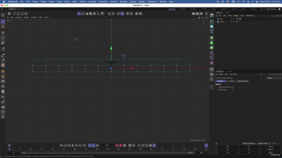
Task: Open the search magnifier at top left
Action: (3, 15)
